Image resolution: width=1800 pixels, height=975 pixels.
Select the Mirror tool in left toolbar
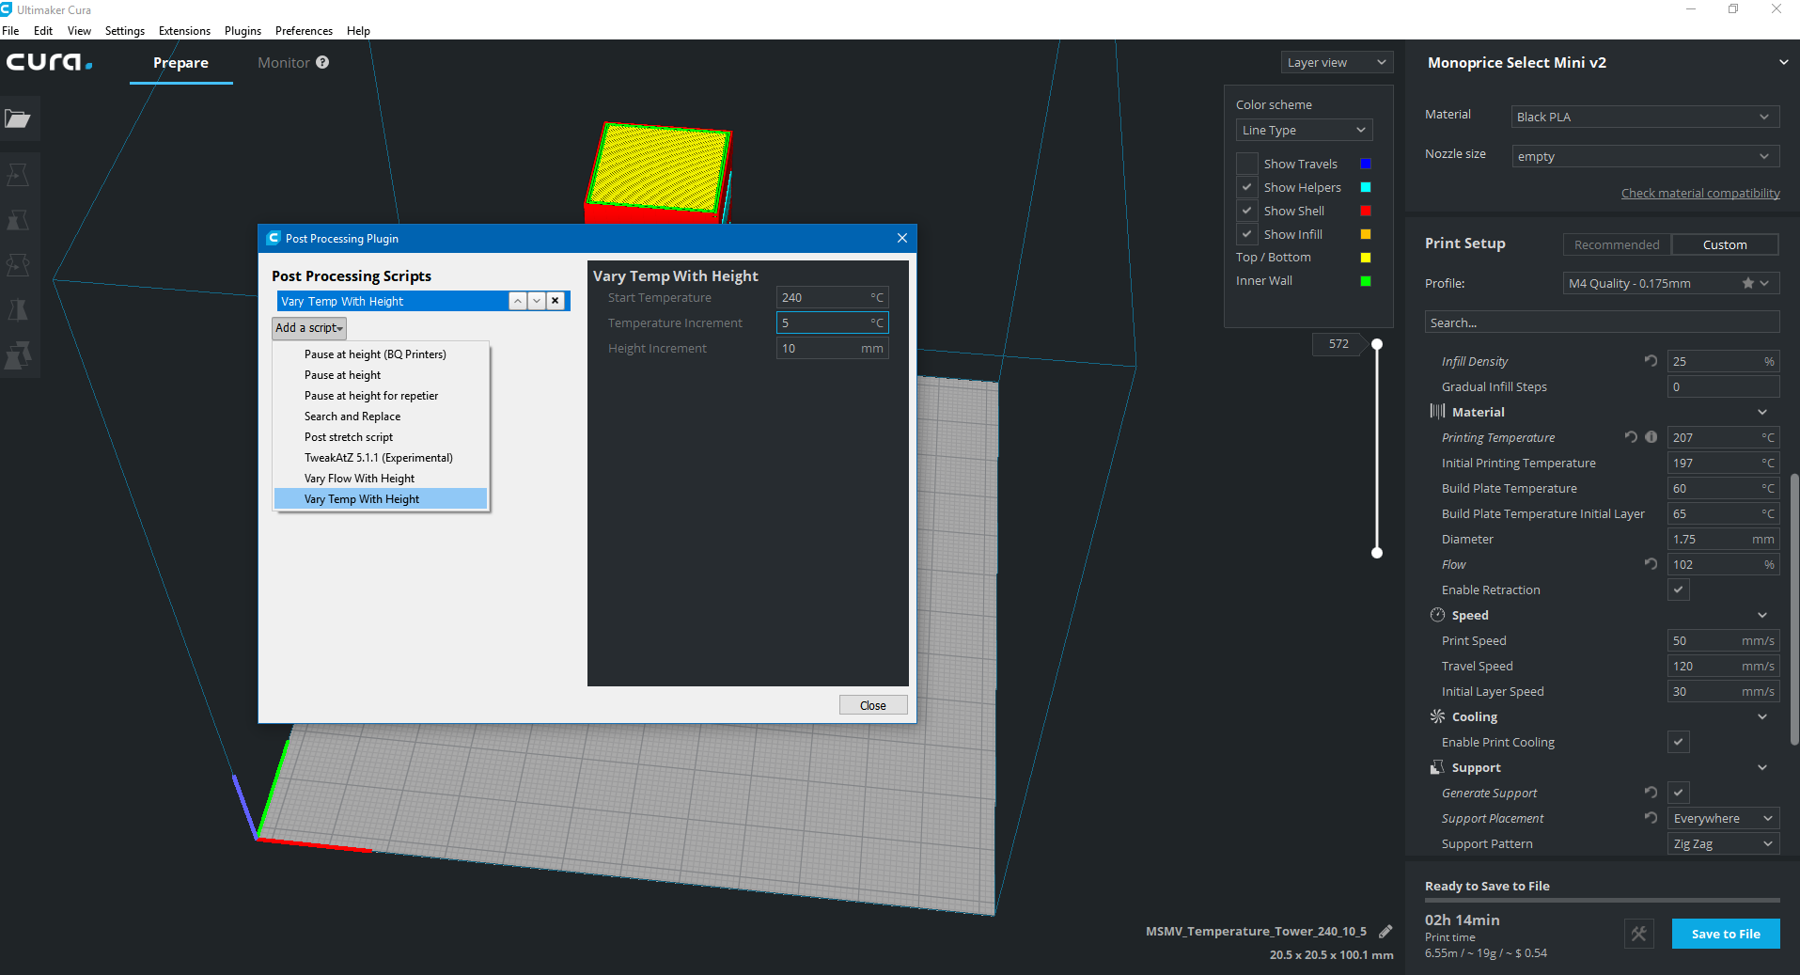18,310
